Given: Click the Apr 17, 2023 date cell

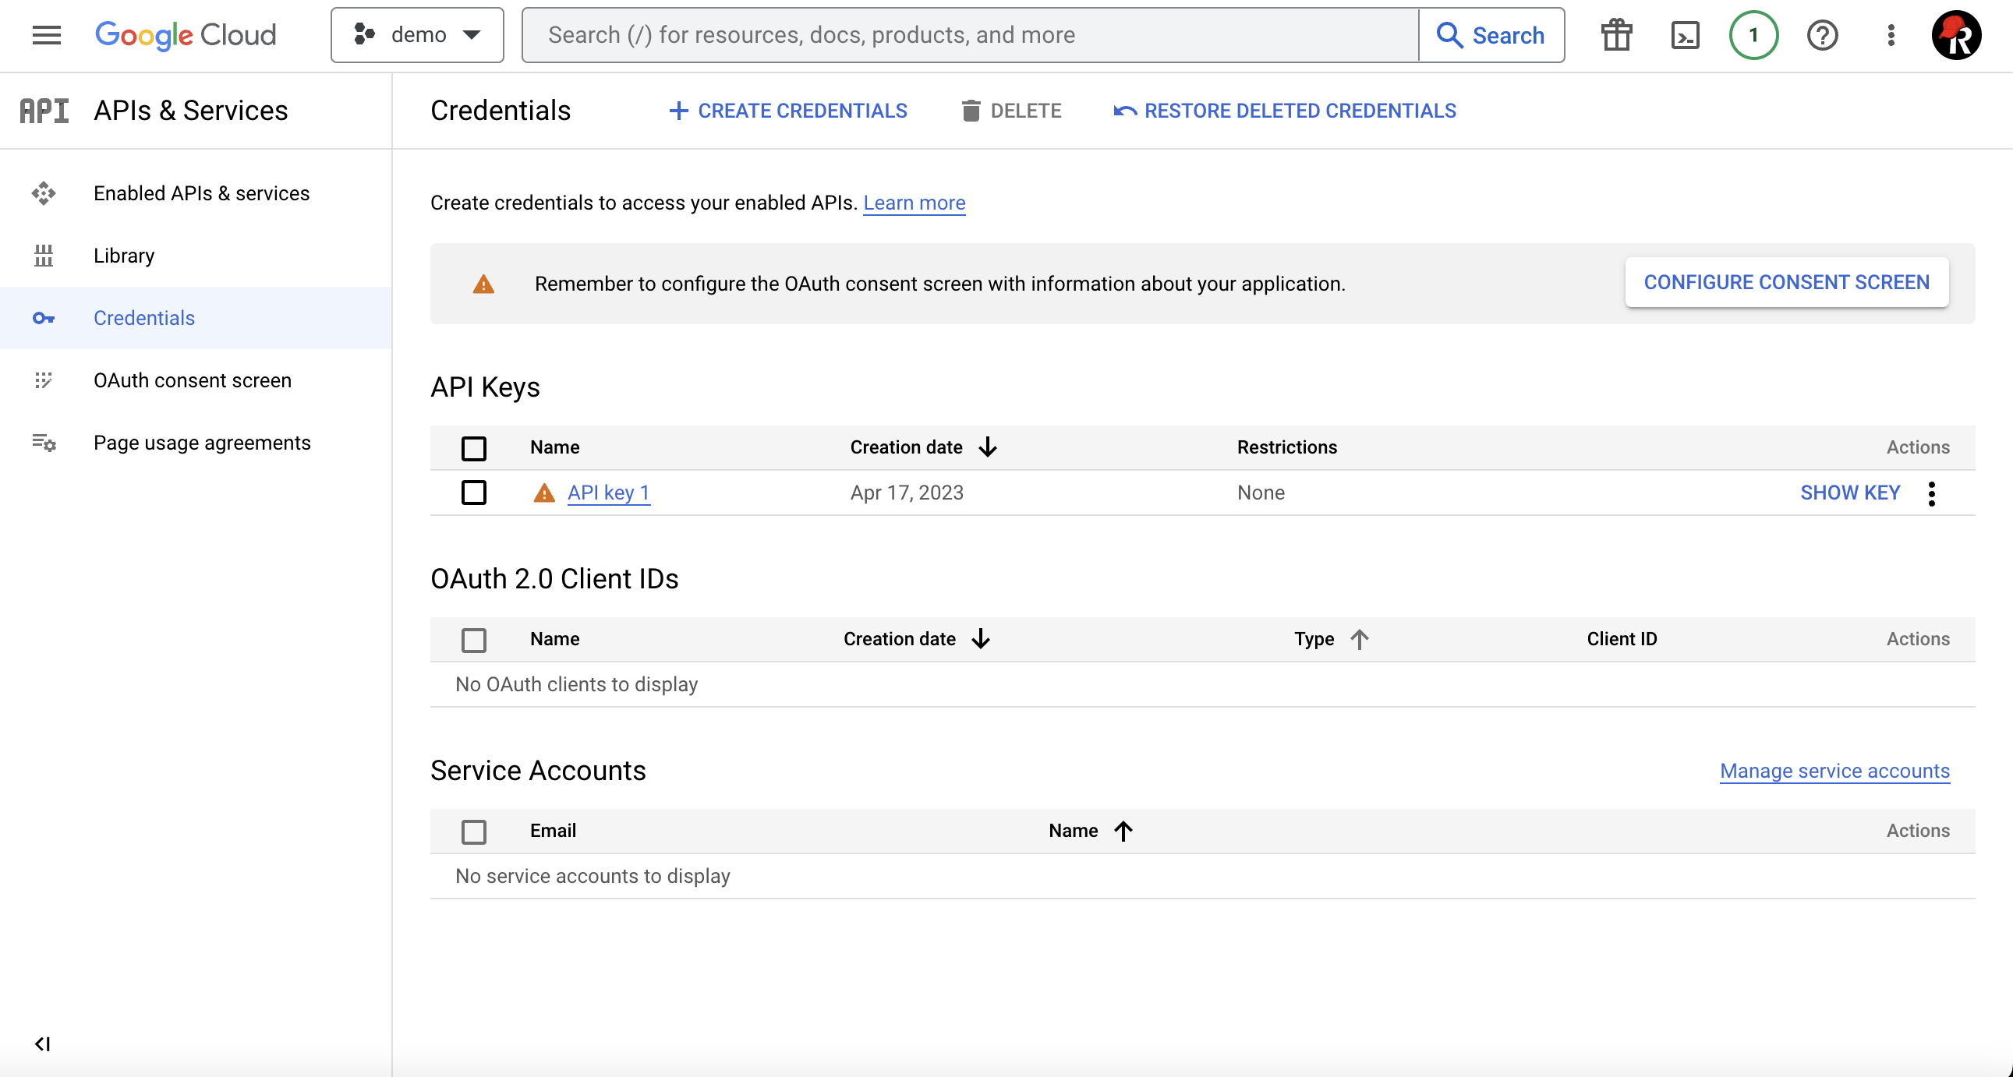Looking at the screenshot, I should coord(907,493).
